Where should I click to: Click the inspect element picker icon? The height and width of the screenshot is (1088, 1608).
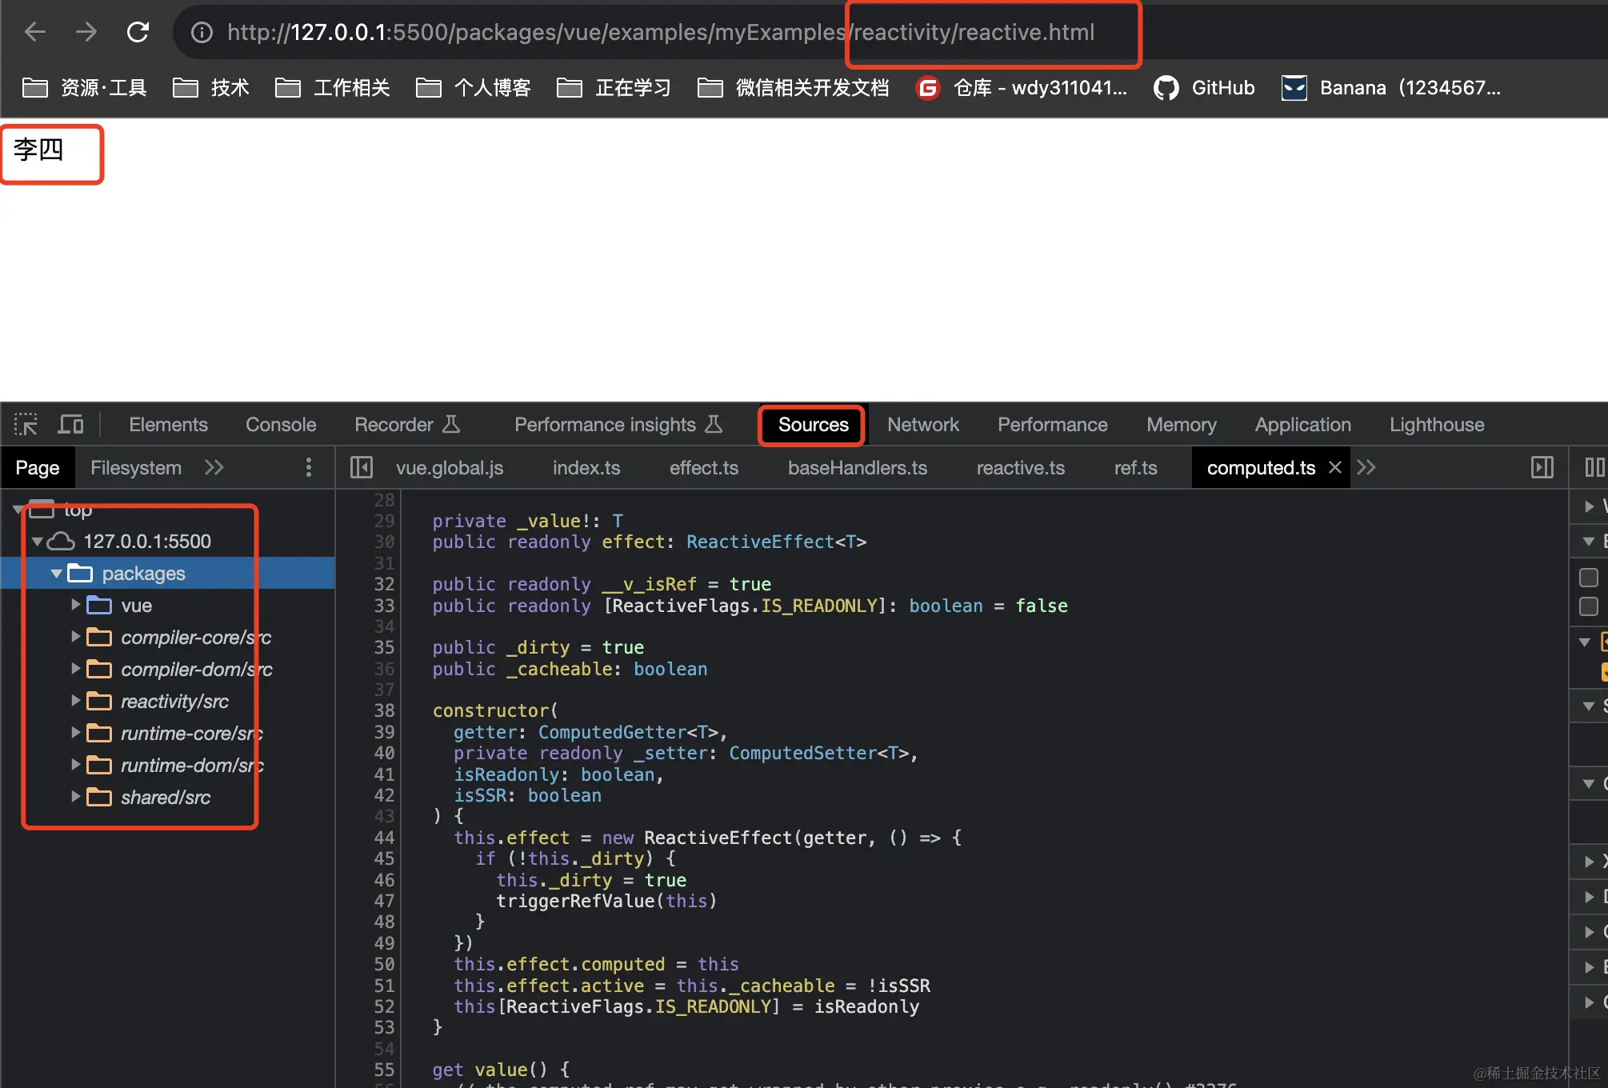tap(26, 425)
